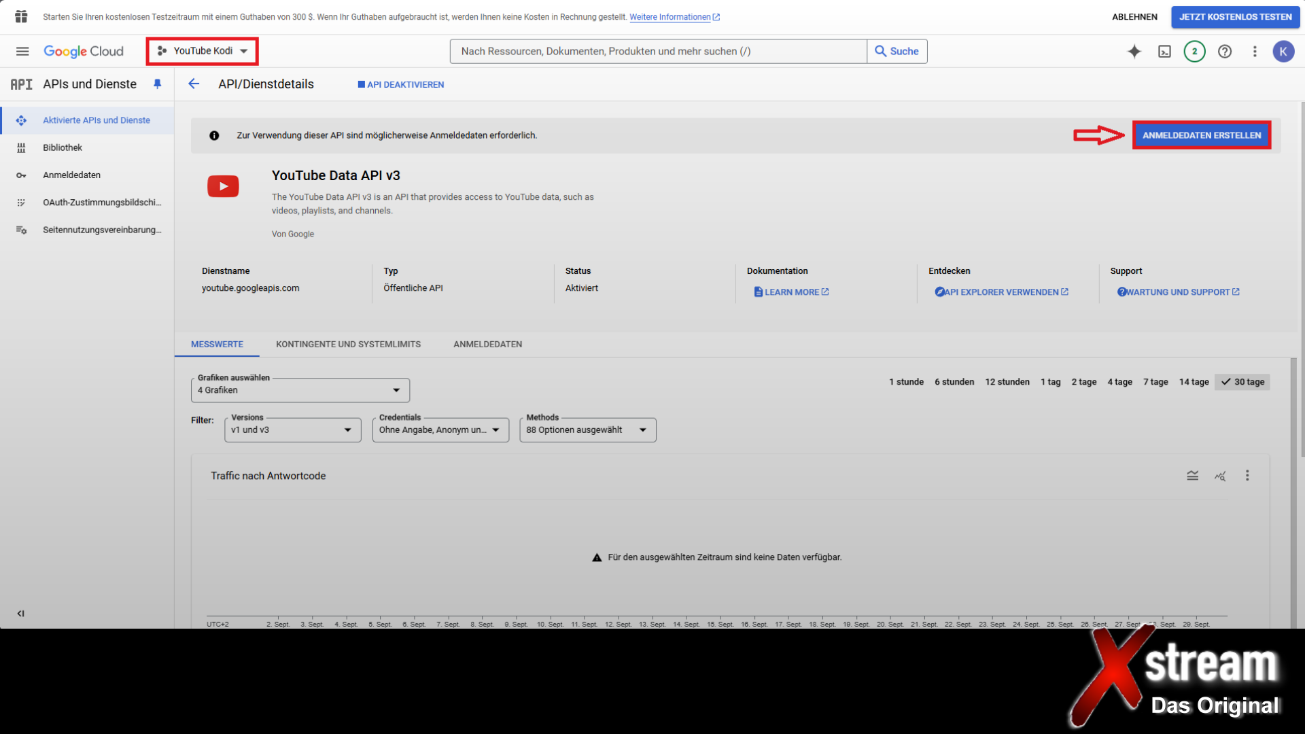Focus the resource search input field
This screenshot has height=734, width=1305.
[x=658, y=51]
